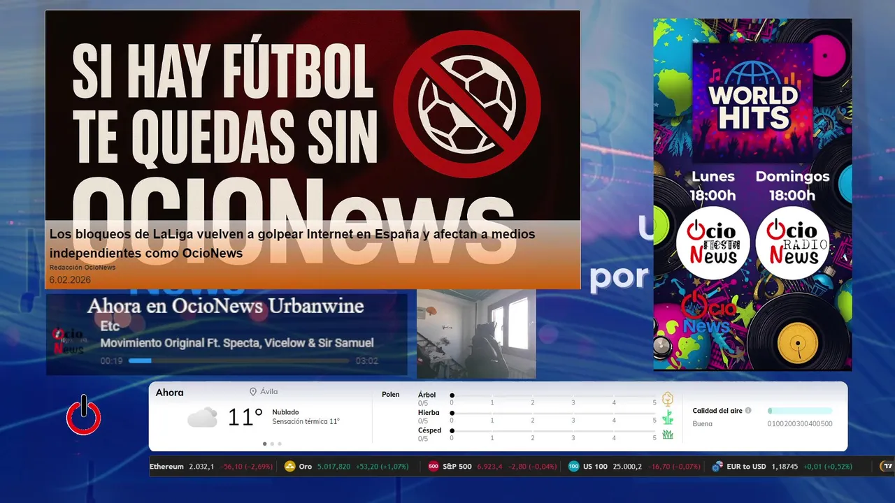Click the song progress bar in the player
Screen dimensions: 895x503
pyautogui.click(x=239, y=361)
